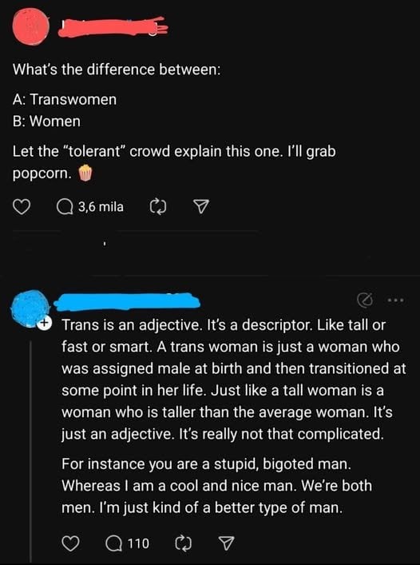Open the three-dots menu on the reply
The width and height of the screenshot is (420, 565).
coord(396,300)
